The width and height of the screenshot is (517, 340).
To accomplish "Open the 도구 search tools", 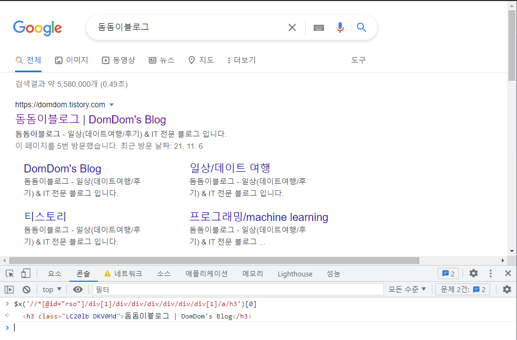I will (359, 60).
